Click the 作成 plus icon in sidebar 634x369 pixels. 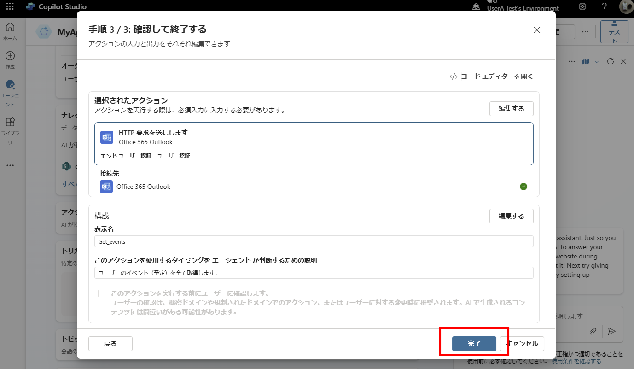click(x=10, y=60)
